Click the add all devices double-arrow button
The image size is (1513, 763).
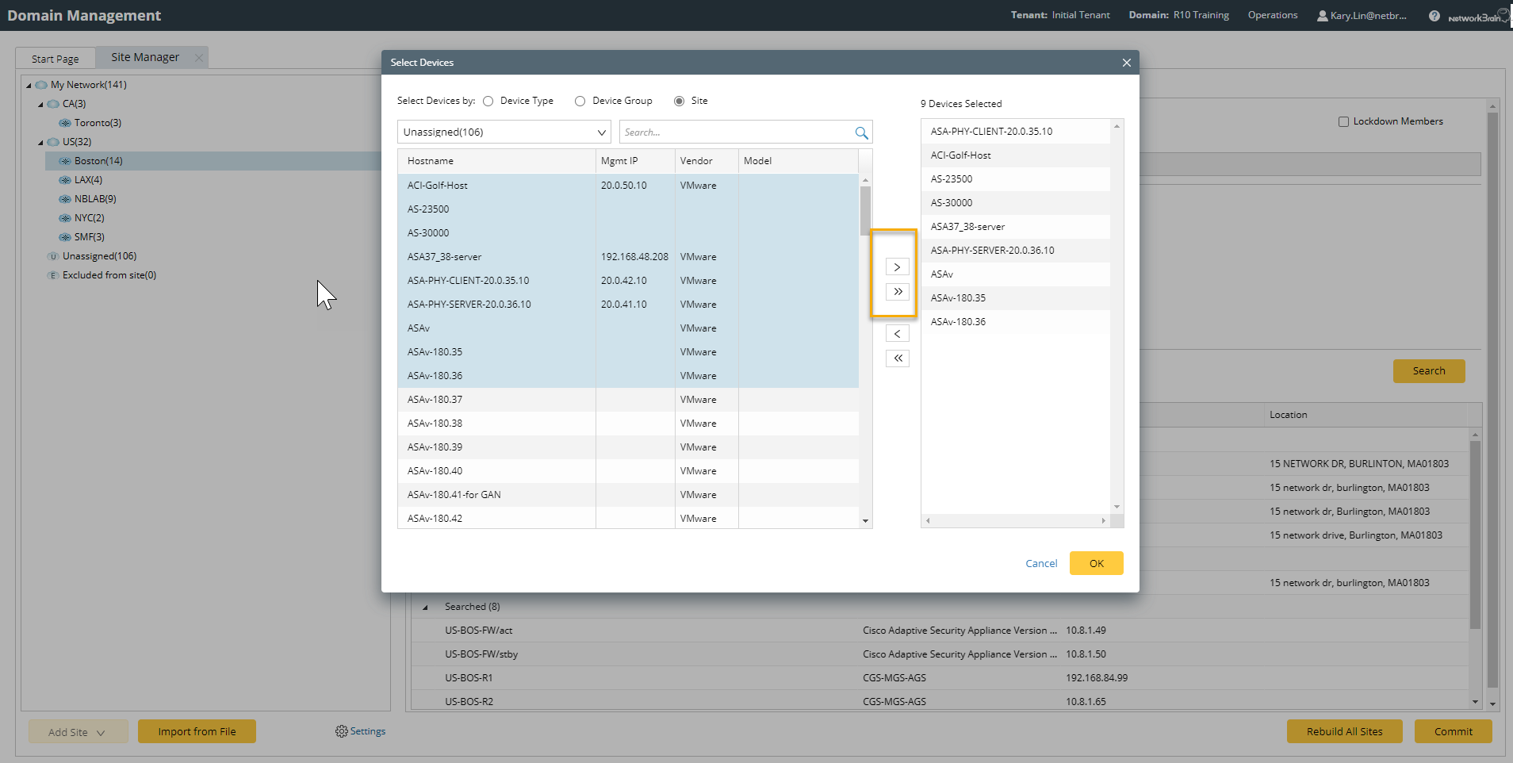pyautogui.click(x=897, y=292)
